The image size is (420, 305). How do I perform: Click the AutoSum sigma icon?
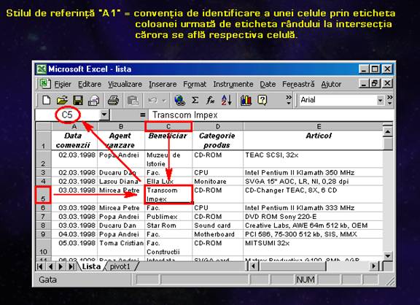[195, 100]
